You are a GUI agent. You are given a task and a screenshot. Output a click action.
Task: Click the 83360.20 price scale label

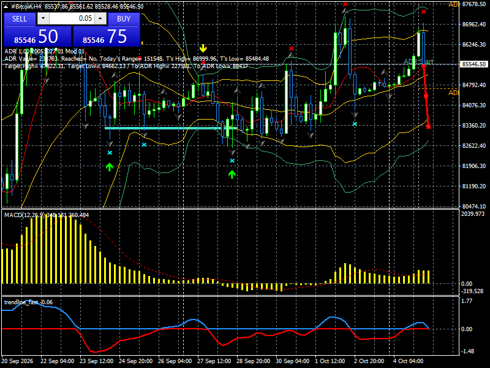pyautogui.click(x=473, y=126)
